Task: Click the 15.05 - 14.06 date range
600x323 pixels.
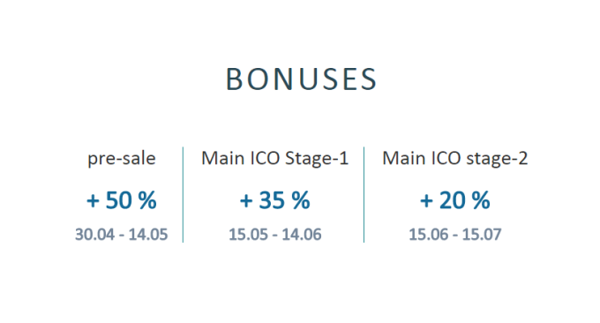Action: click(x=275, y=234)
